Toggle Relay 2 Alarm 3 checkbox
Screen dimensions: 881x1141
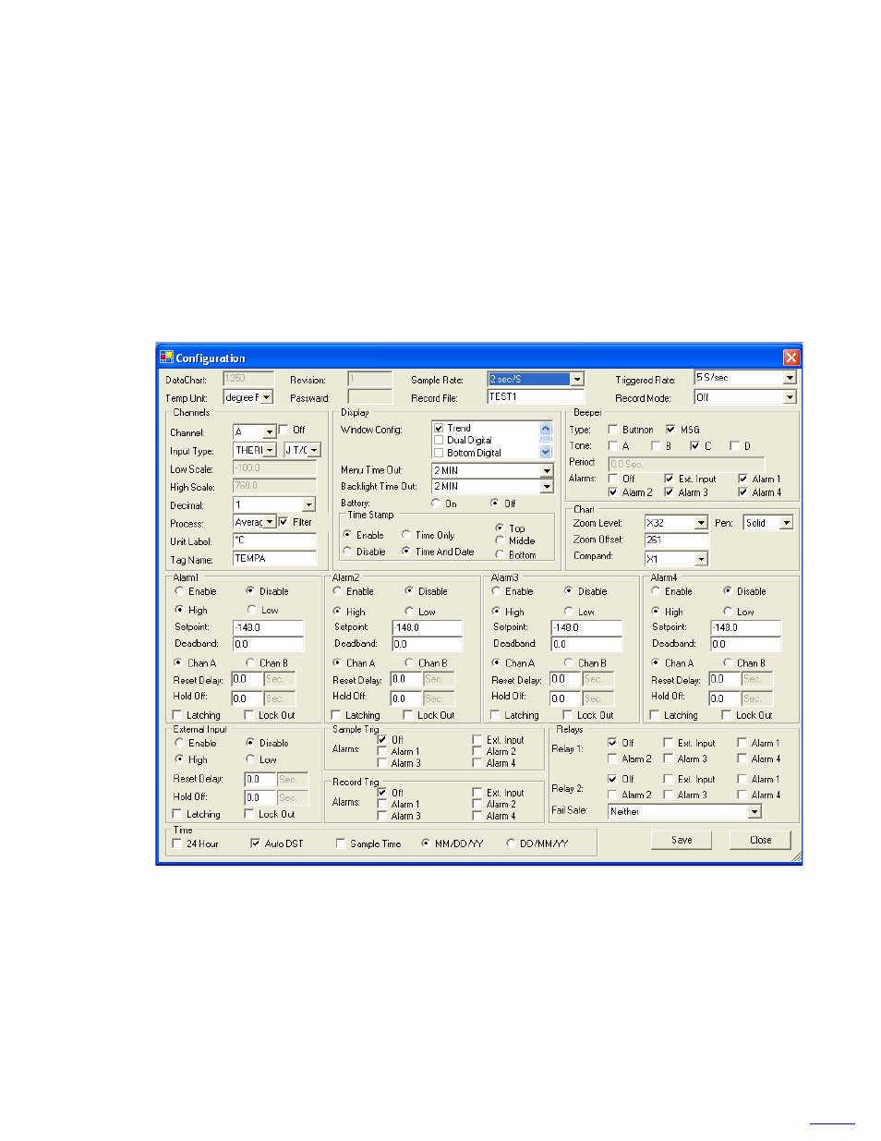669,795
